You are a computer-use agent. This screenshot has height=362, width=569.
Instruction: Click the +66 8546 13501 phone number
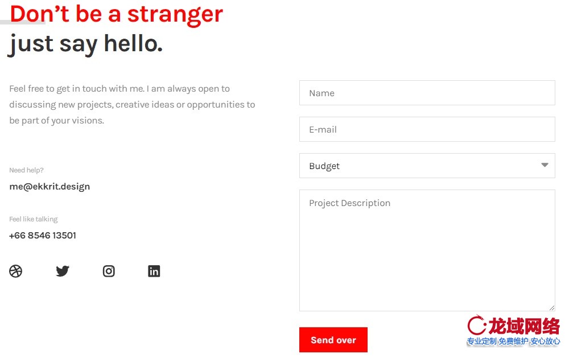click(43, 235)
